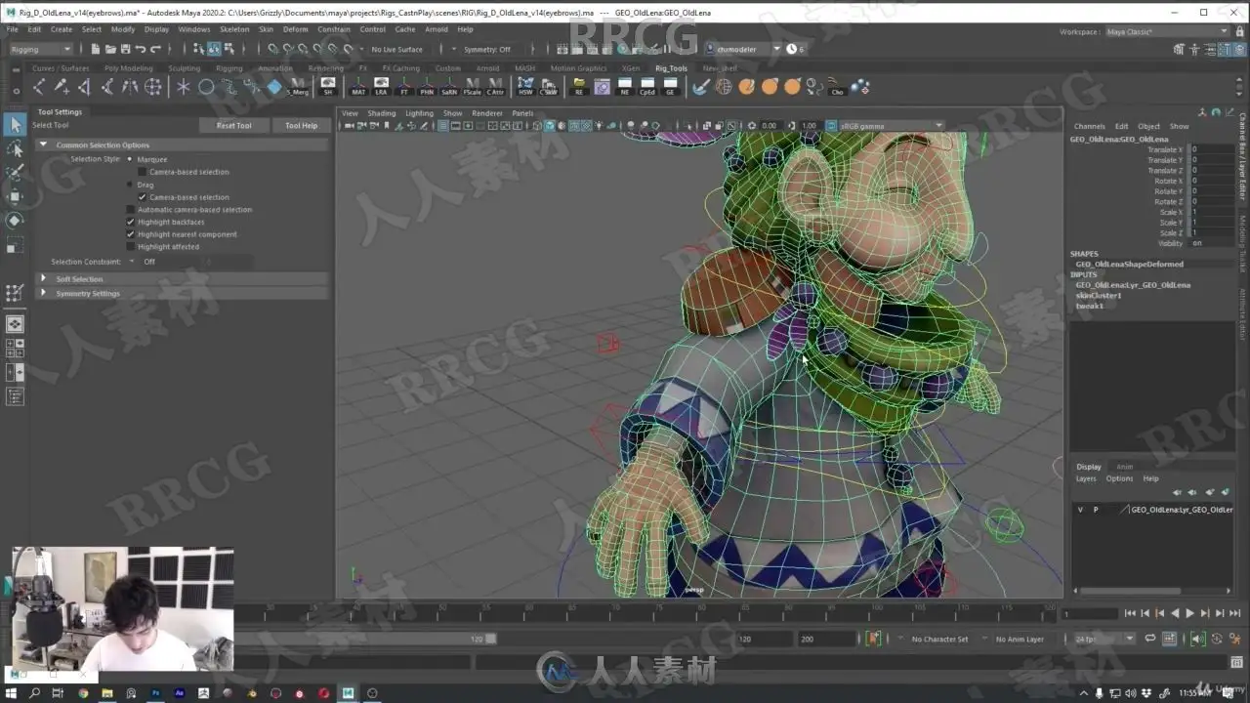Click the Reset Tool button
1250x703 pixels.
(x=233, y=126)
